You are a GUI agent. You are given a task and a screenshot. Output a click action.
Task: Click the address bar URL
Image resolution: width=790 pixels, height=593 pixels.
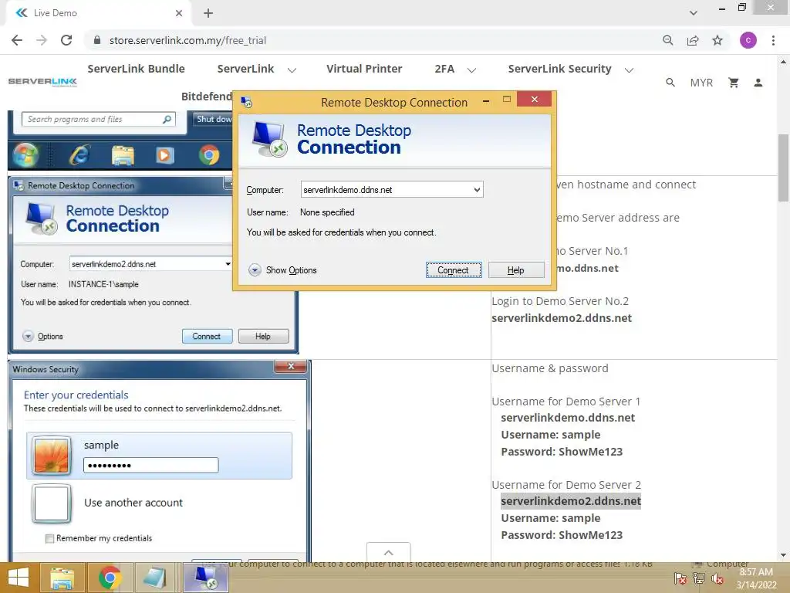tap(187, 40)
